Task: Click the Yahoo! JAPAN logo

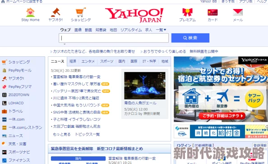Action: tap(134, 15)
